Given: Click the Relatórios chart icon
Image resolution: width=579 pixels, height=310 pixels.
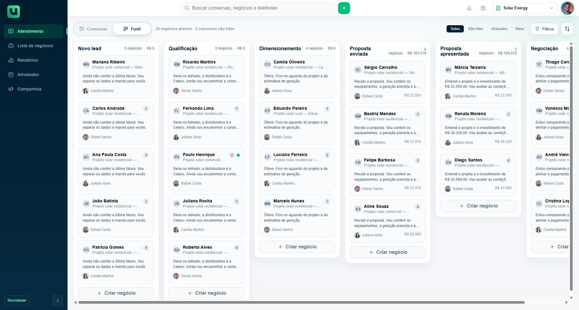Looking at the screenshot, I should [x=11, y=60].
